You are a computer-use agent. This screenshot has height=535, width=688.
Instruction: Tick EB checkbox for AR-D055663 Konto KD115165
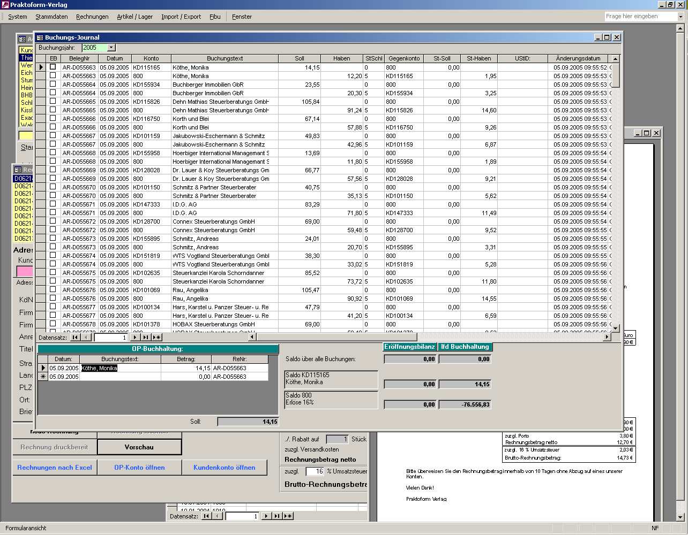click(x=53, y=67)
